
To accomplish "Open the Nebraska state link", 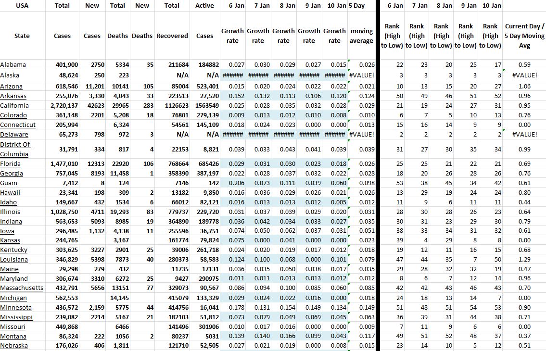I will pyautogui.click(x=14, y=346).
